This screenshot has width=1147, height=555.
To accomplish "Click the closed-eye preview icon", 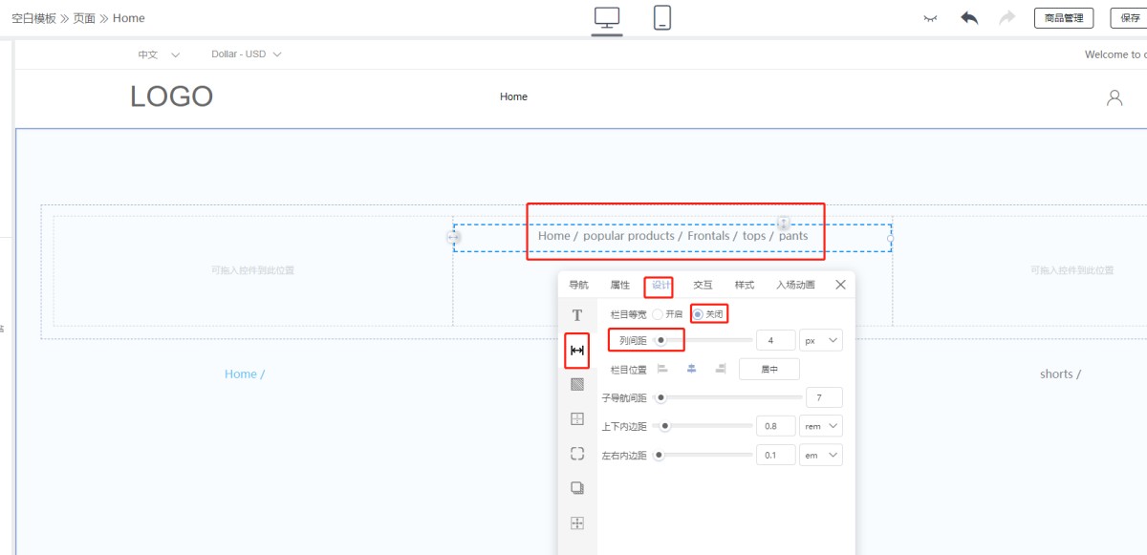I will [x=930, y=18].
